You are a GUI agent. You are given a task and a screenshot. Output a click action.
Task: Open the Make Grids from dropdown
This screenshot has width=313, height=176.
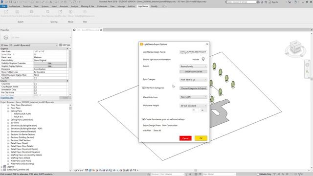193,97
